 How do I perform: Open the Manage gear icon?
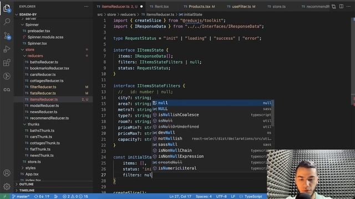tap(7, 186)
